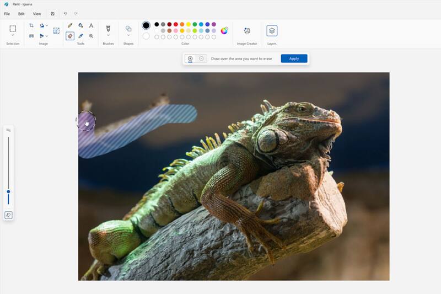This screenshot has height=294, width=441.
Task: Select the Color picker eyedropper tool
Action: tap(80, 36)
